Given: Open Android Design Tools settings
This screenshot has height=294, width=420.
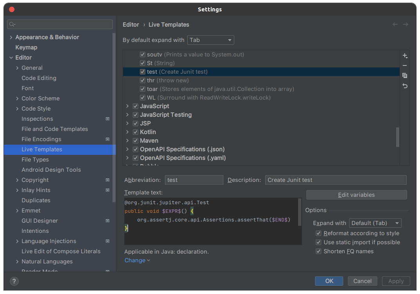Looking at the screenshot, I should pos(51,170).
